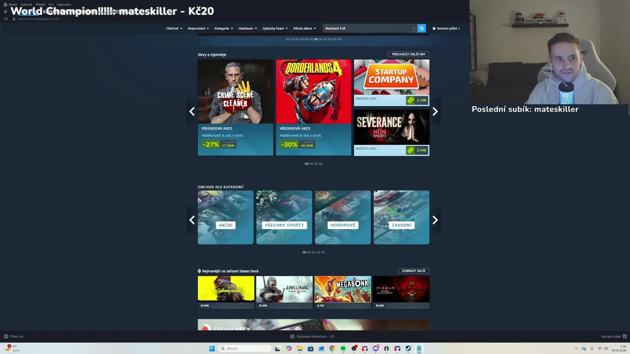Open the Crime Scene Cleaner deal card

(x=235, y=107)
